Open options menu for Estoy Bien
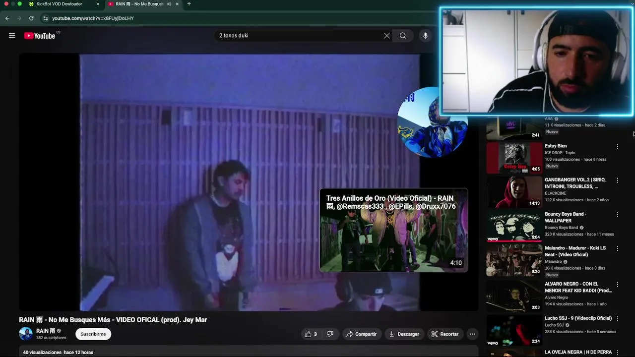The width and height of the screenshot is (635, 357). (618, 147)
